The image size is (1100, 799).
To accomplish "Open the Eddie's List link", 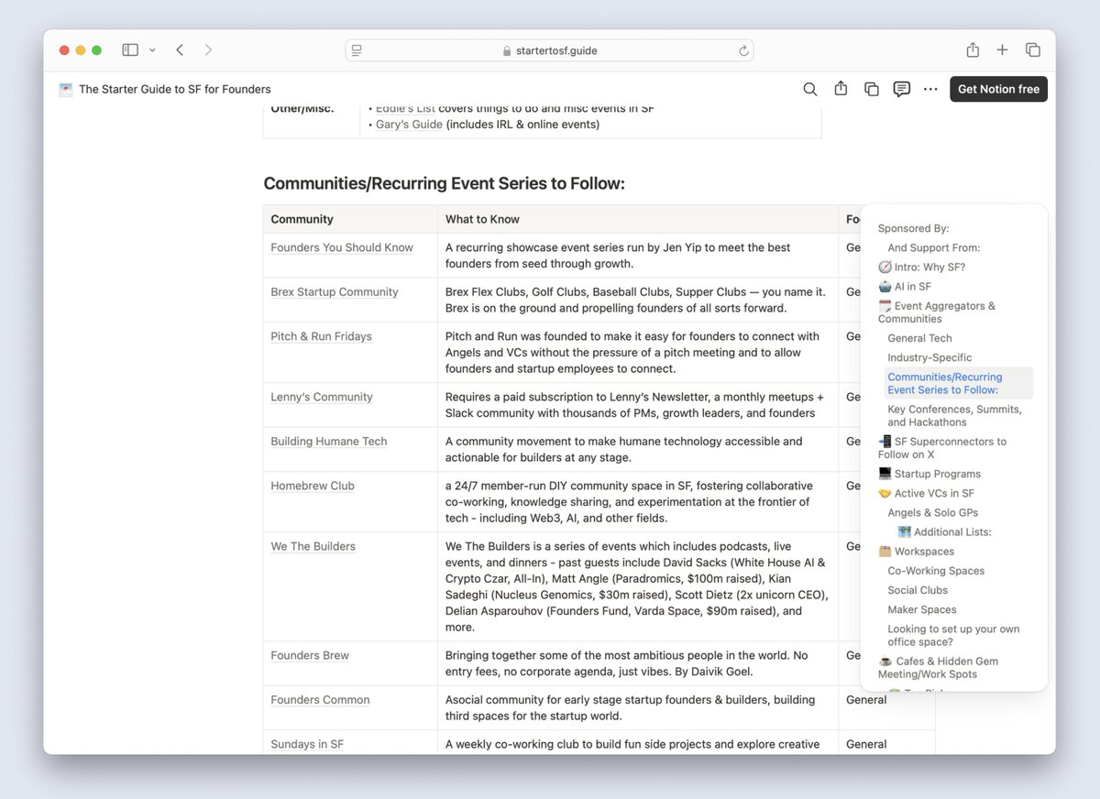I will (405, 108).
